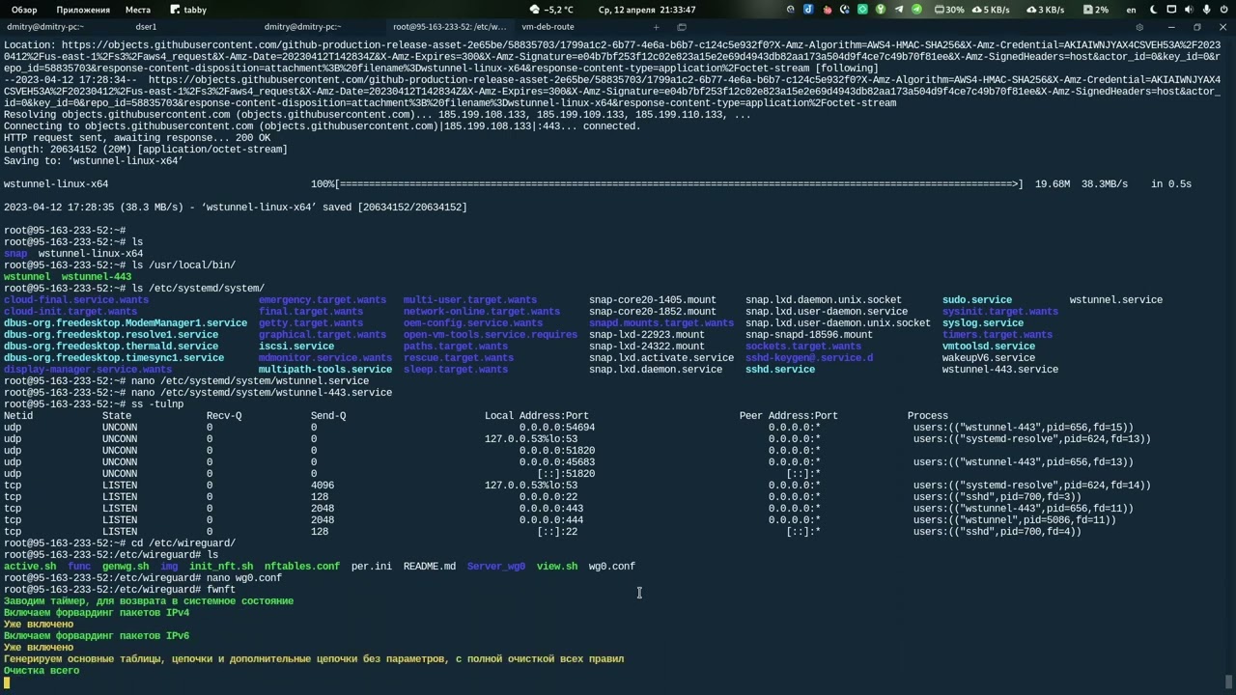Click 'wstunnel-linux-x64' in the home ls output
1236x695 pixels.
tap(91, 253)
